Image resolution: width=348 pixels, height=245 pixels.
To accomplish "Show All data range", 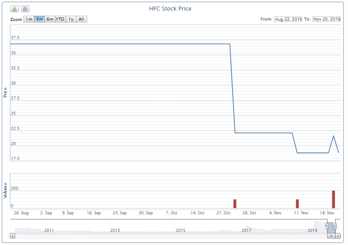I will pos(82,19).
